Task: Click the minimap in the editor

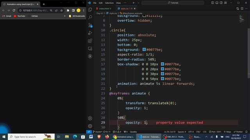Action: coord(242,18)
